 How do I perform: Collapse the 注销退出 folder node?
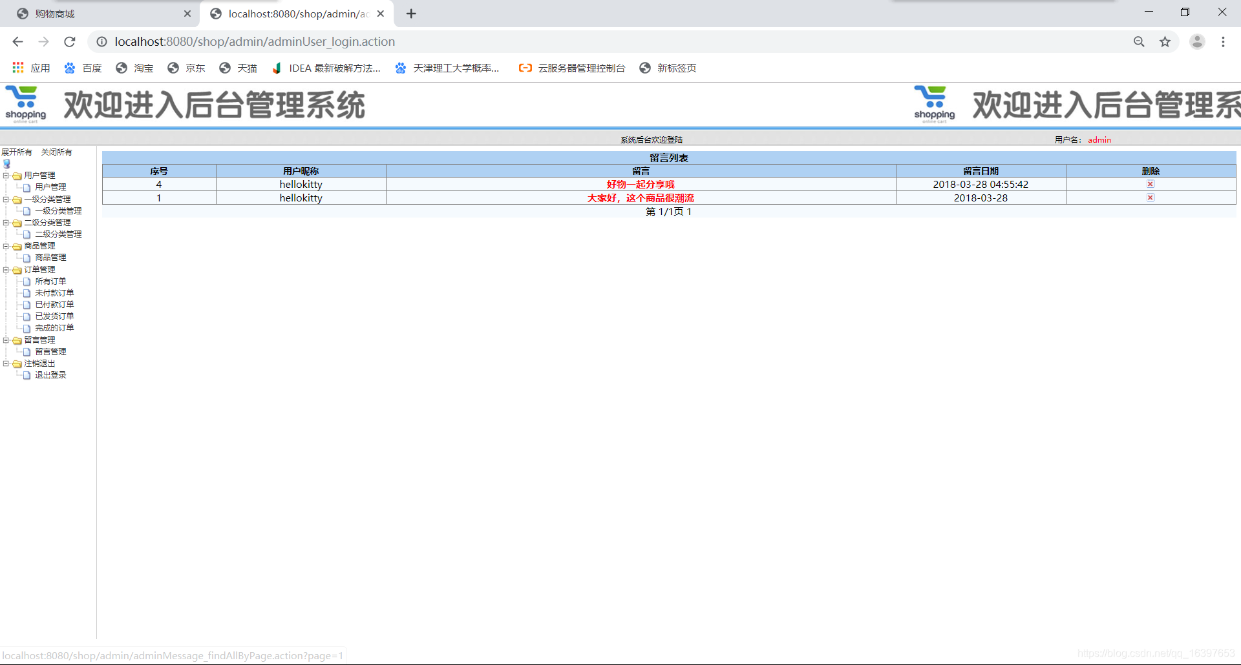pos(6,363)
